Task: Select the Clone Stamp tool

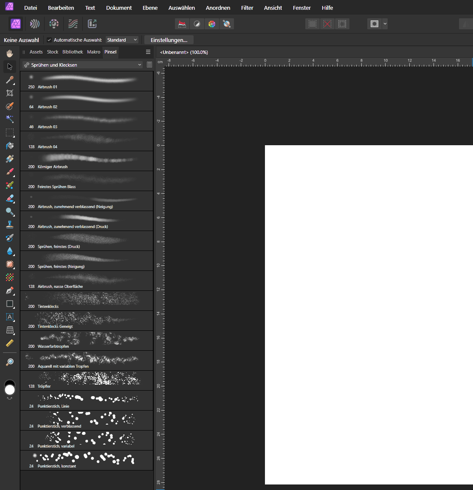Action: coord(9,225)
